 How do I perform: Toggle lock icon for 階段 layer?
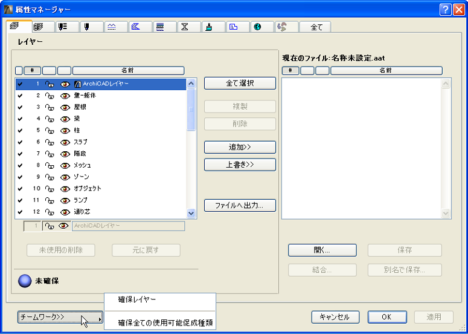coord(50,154)
